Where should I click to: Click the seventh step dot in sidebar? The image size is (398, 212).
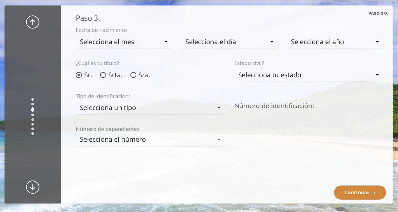click(32, 129)
